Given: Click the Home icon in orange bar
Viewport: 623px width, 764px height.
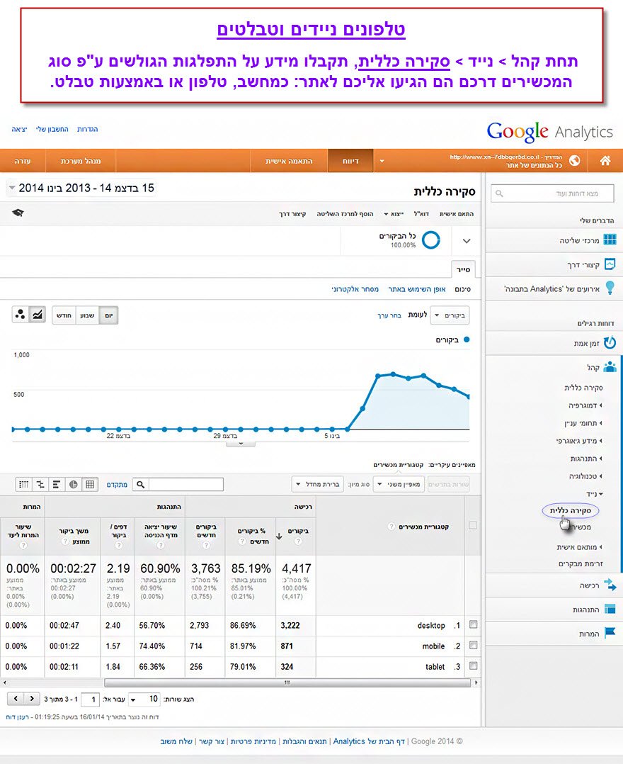Looking at the screenshot, I should (605, 161).
